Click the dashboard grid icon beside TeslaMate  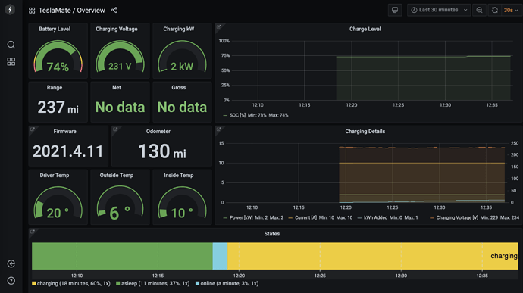[x=32, y=11]
